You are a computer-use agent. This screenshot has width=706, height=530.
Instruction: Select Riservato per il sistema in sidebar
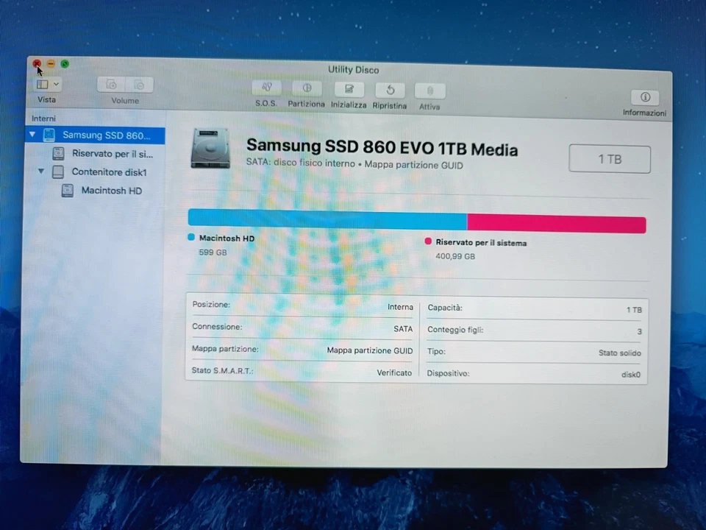pos(112,153)
